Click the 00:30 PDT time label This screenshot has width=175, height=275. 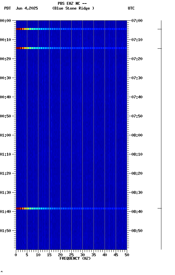[5, 78]
